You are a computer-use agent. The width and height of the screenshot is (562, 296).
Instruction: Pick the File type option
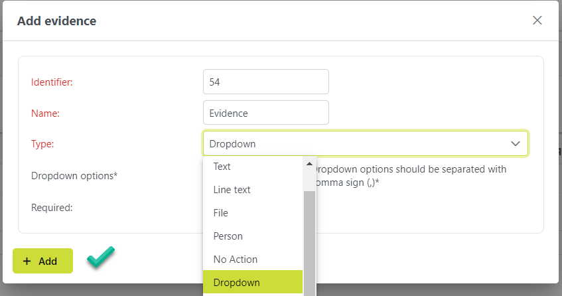pyautogui.click(x=220, y=213)
